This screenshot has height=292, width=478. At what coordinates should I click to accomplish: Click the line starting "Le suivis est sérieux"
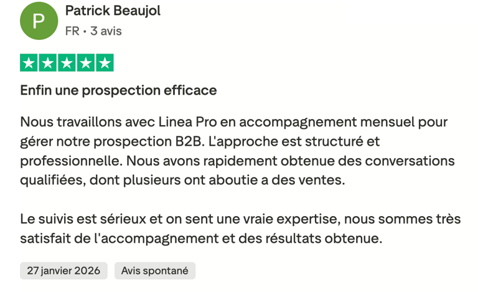[238, 219]
